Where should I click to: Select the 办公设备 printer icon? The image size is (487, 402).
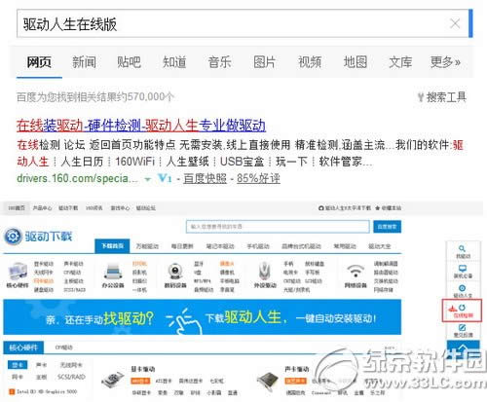click(x=113, y=272)
